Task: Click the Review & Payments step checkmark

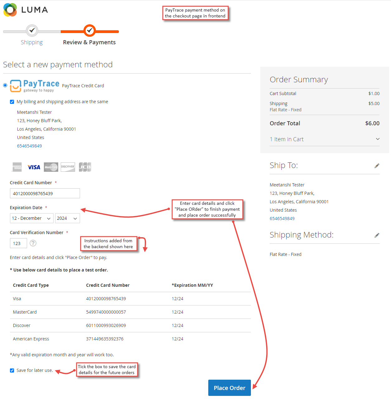Action: click(x=90, y=31)
